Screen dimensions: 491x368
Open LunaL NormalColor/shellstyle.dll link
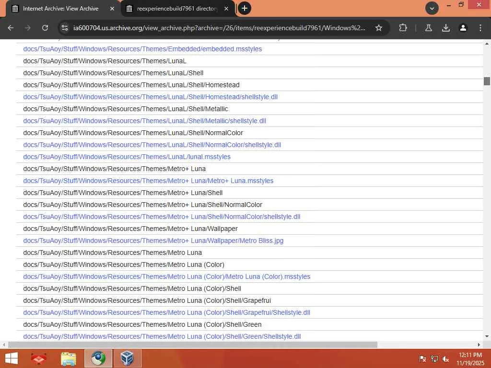[x=152, y=145]
